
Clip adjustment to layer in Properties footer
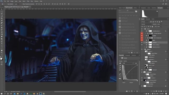127,91
